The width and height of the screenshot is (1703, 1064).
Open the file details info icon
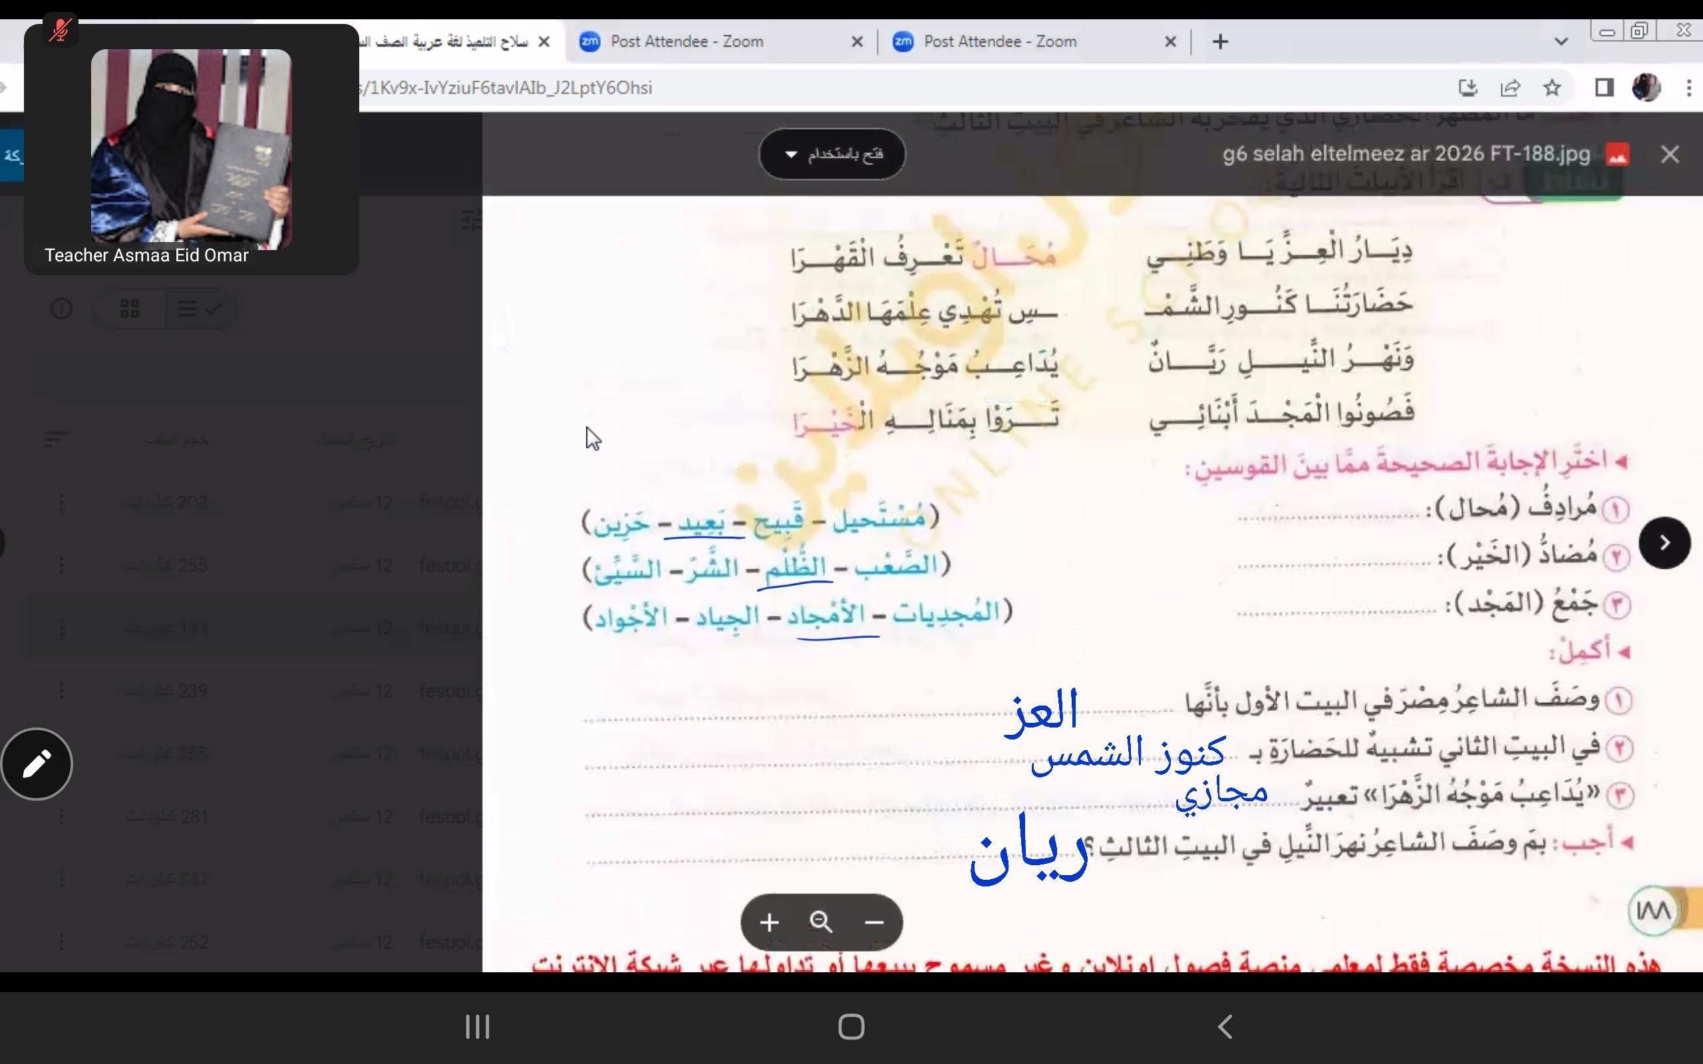[x=62, y=308]
